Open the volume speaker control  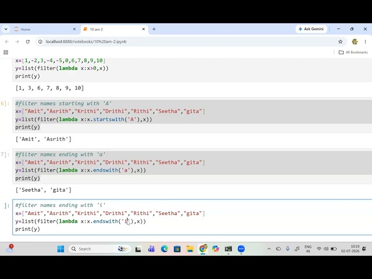326,249
